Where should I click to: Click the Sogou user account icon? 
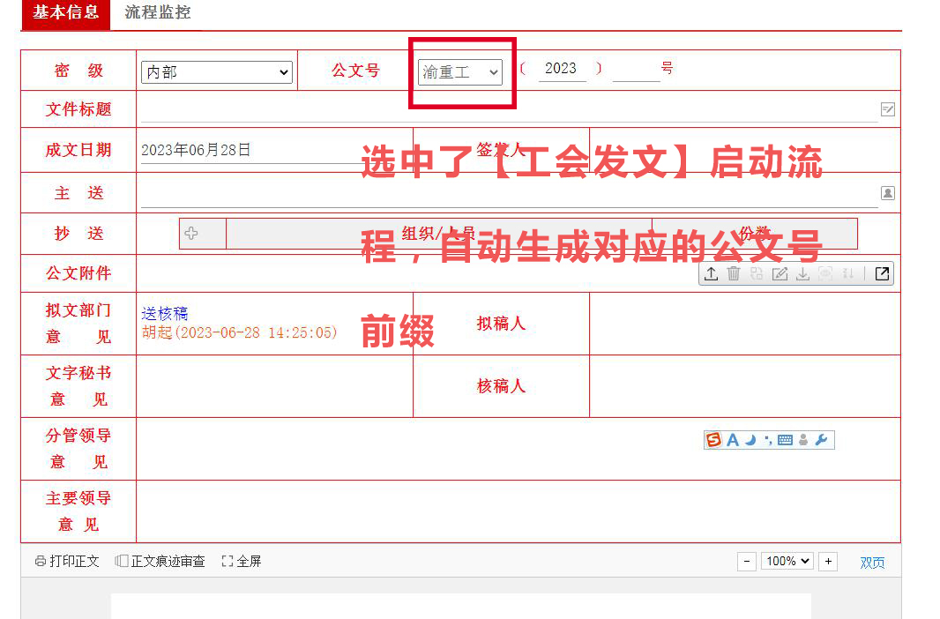803,440
